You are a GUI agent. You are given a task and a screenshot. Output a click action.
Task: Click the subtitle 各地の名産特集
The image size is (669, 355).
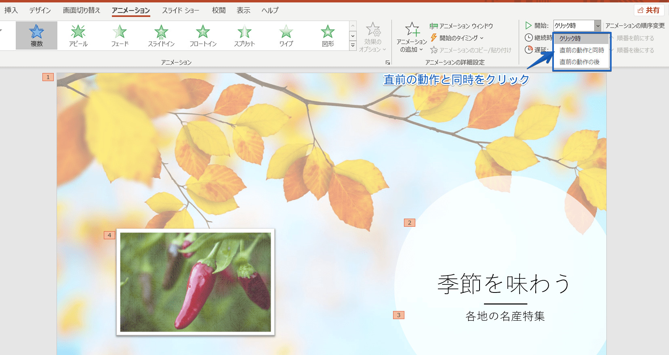pos(505,316)
